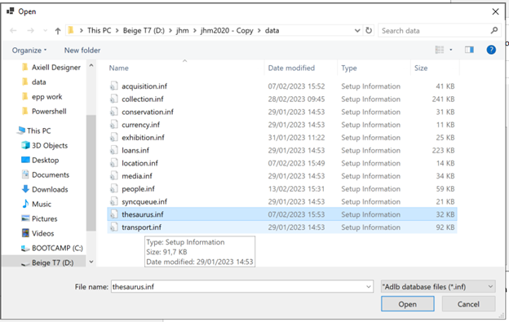Go to Desktop in sidebar
Screen dimensions: 509x322
40,161
